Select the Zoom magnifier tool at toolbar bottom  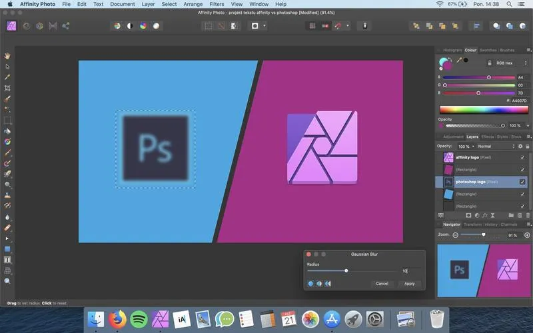(7, 281)
